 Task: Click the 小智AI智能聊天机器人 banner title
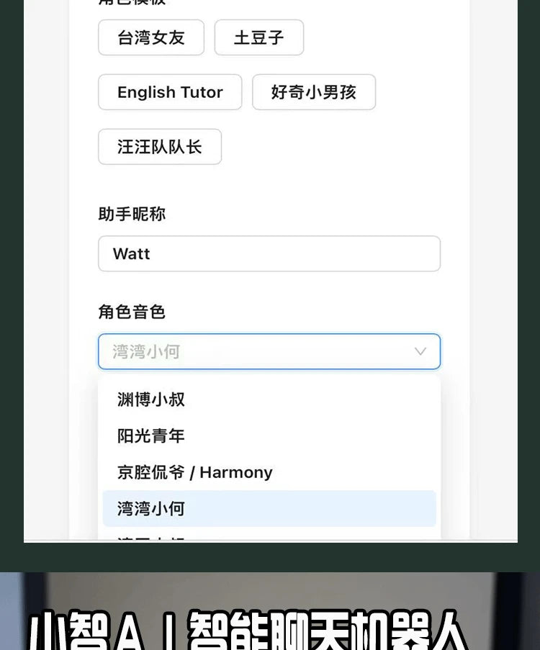248,630
